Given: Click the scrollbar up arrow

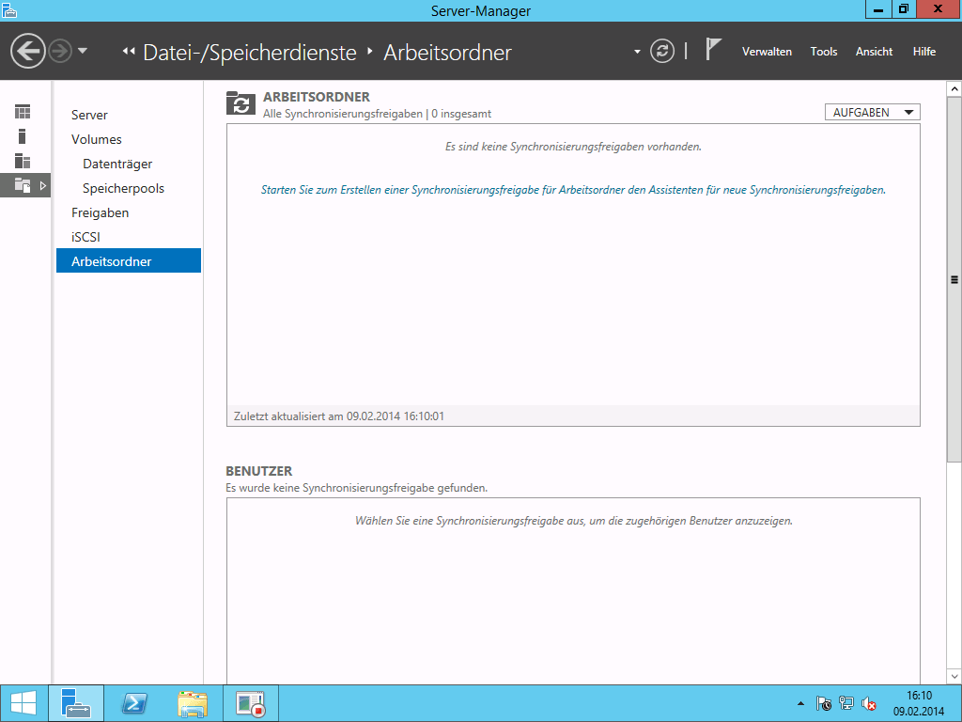Looking at the screenshot, I should (954, 89).
